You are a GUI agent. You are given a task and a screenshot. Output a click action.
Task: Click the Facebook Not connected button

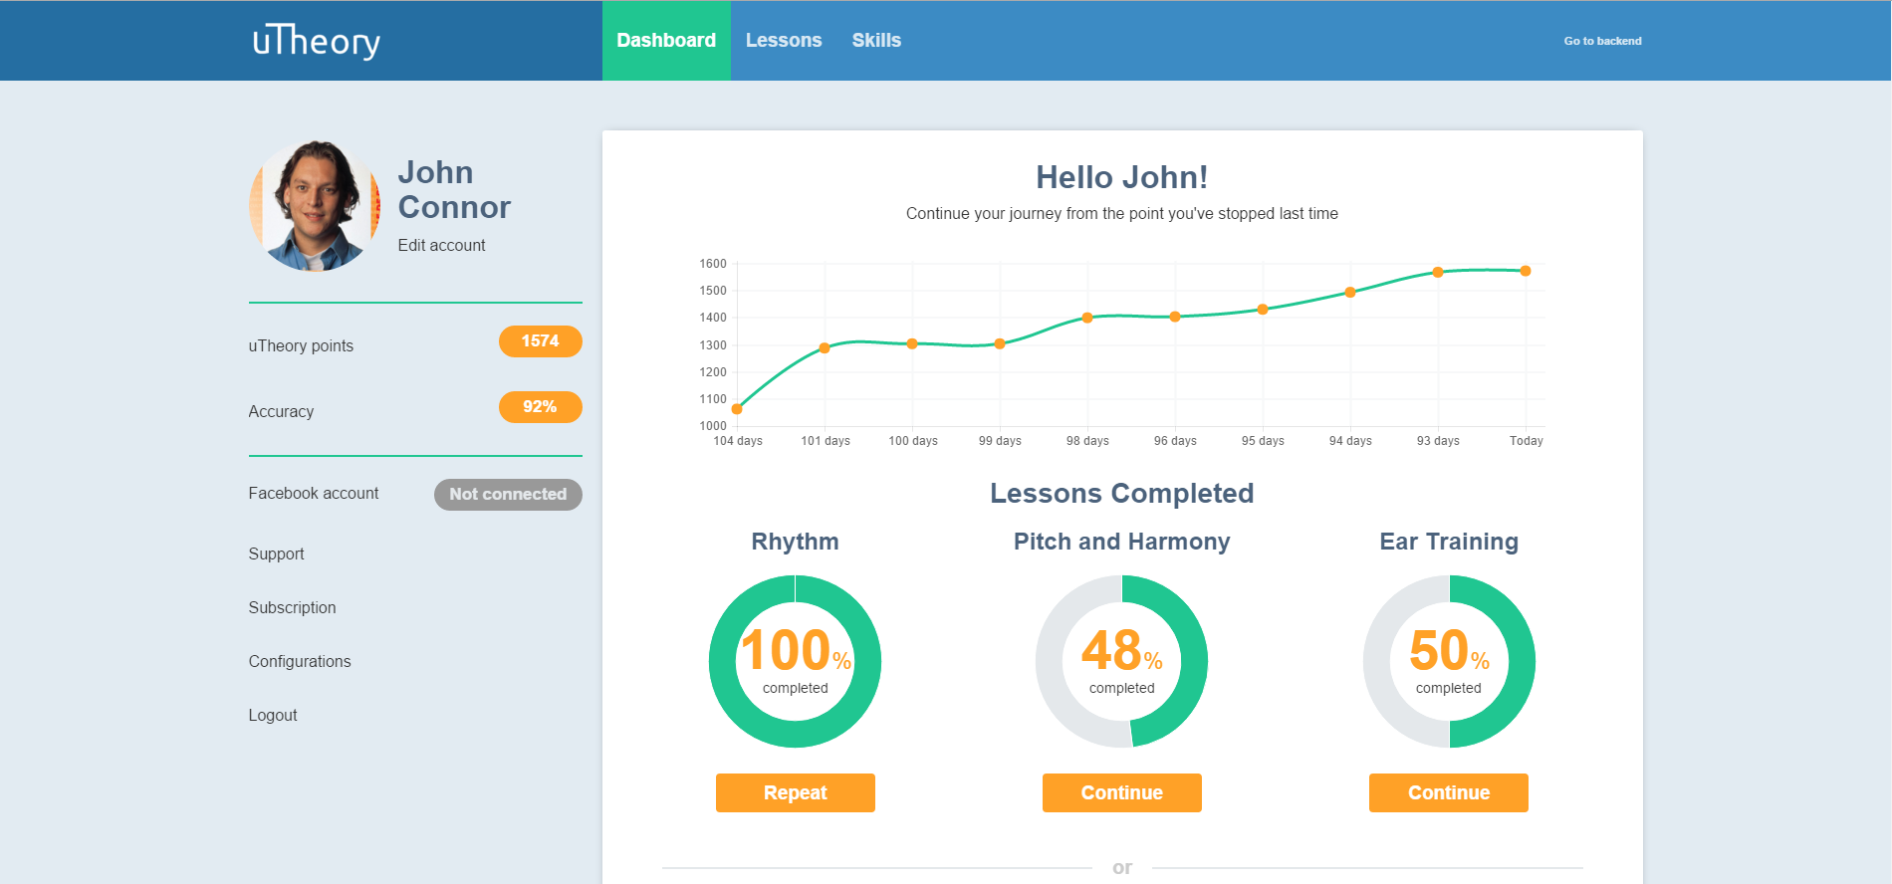click(507, 494)
